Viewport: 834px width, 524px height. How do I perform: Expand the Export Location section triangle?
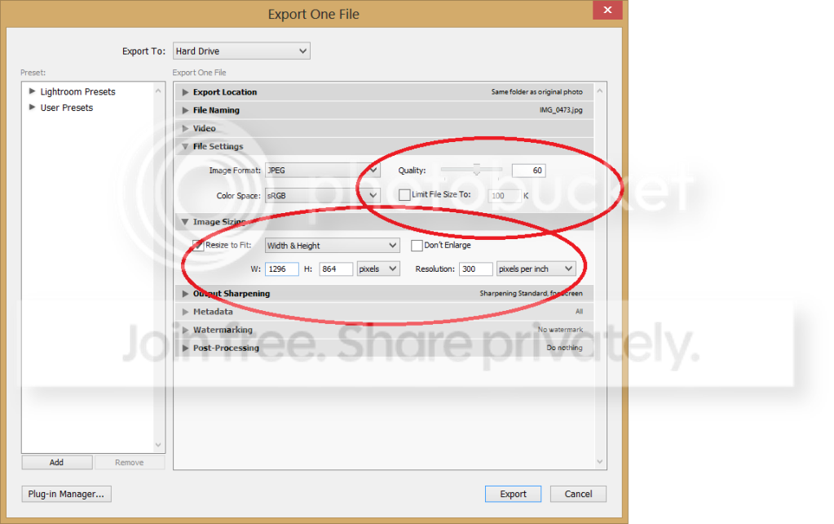click(x=186, y=92)
